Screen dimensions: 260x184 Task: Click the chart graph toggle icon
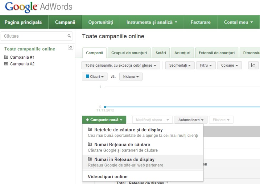tap(253, 66)
